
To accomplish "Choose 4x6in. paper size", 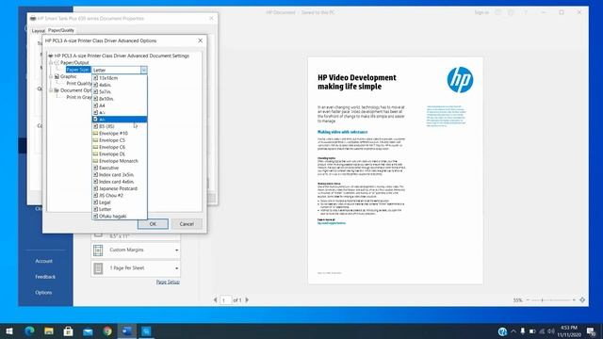I will tap(120, 85).
